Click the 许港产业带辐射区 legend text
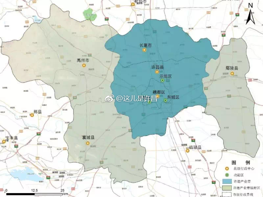 point(247,188)
